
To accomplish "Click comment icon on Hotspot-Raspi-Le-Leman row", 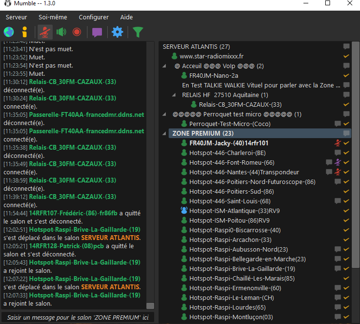I will click(x=337, y=297).
